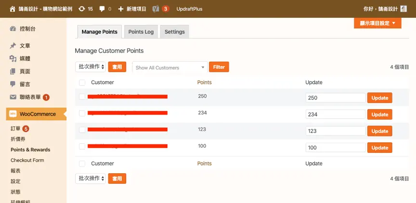
Task: Click the 聯絡表單 envelope icon
Action: 13,97
